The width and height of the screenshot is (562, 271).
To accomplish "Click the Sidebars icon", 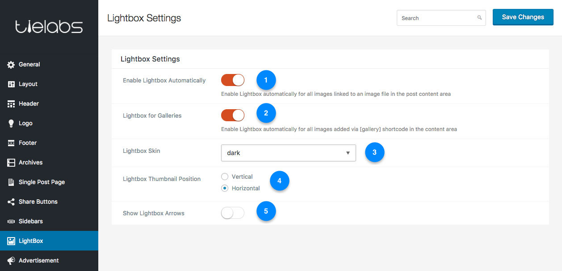I will point(11,222).
